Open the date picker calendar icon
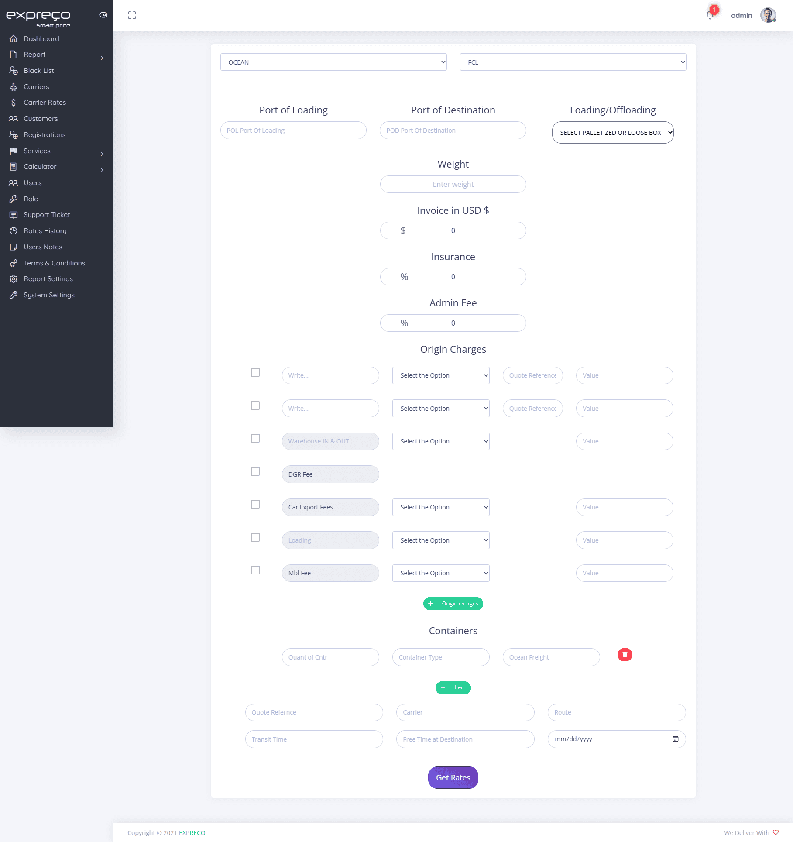Viewport: 793px width, 842px height. tap(676, 739)
